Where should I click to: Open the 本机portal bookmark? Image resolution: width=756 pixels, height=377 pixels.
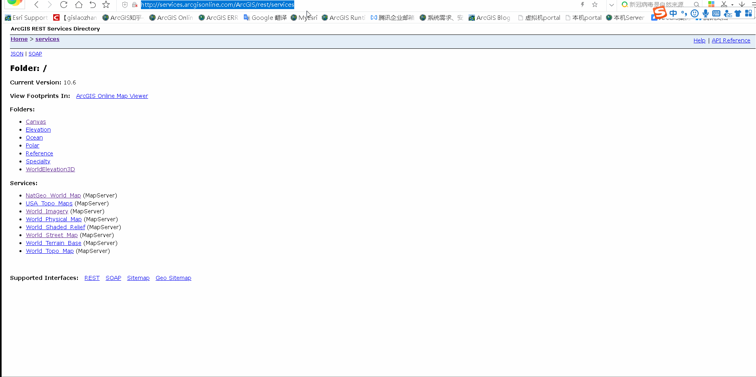point(583,17)
